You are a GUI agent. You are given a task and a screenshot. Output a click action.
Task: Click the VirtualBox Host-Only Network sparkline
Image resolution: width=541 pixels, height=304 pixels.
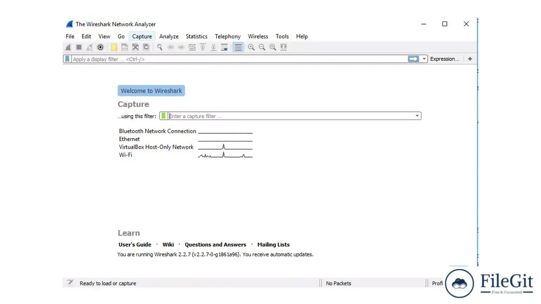pyautogui.click(x=225, y=147)
